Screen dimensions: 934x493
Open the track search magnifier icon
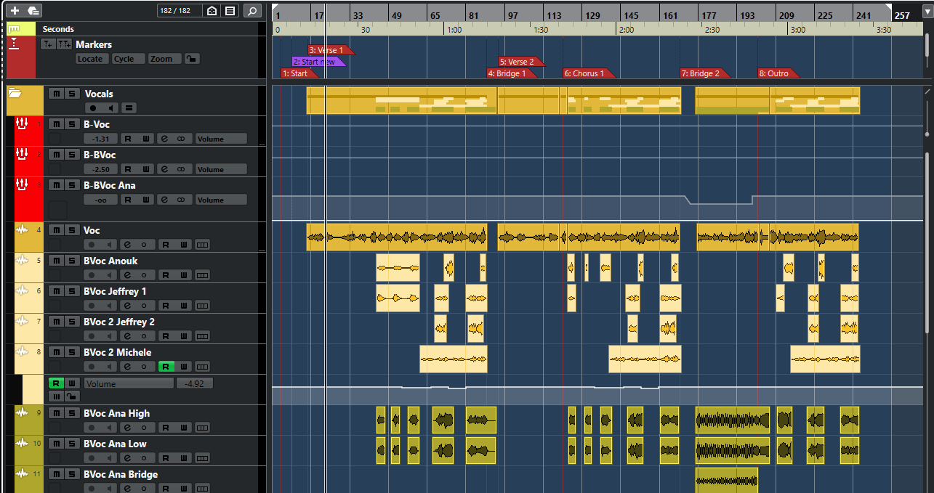click(252, 11)
